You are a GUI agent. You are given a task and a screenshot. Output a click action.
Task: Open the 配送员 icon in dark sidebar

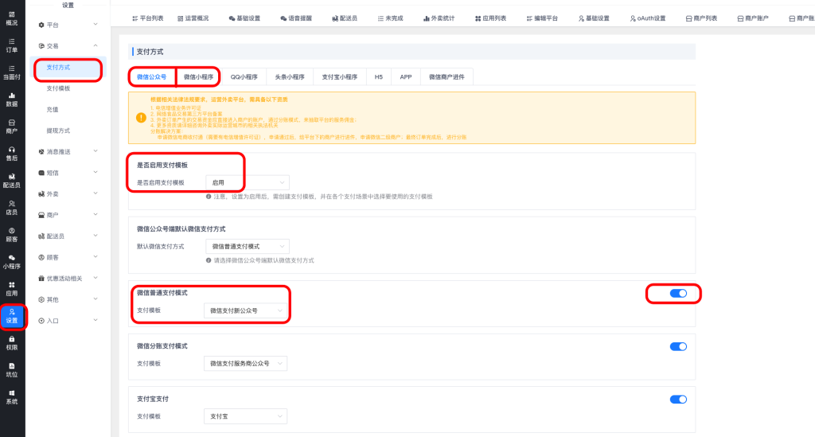point(12,180)
